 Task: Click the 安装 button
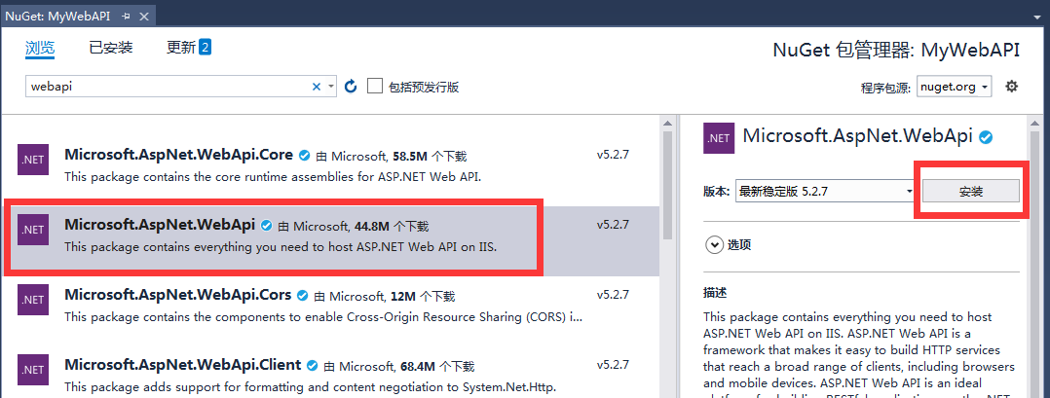(971, 191)
